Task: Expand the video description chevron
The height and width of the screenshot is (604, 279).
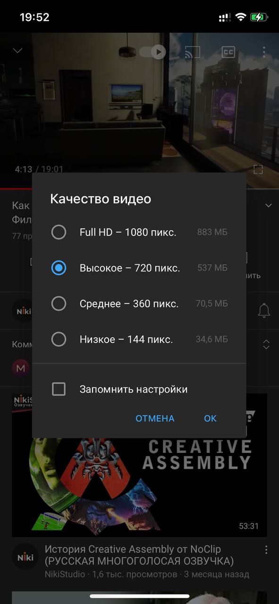Action: [x=269, y=206]
